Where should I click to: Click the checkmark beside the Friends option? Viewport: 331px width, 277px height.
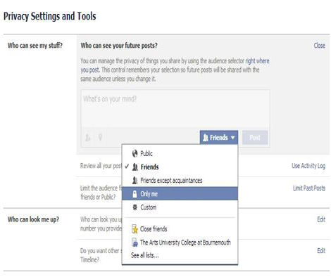(x=127, y=167)
